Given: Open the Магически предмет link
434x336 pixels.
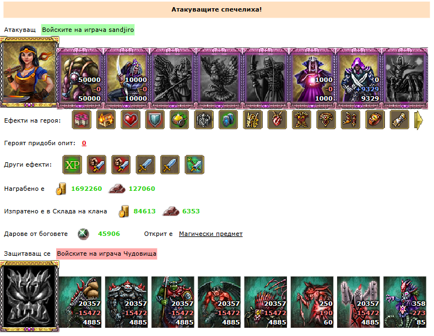Looking at the screenshot, I should 210,234.
